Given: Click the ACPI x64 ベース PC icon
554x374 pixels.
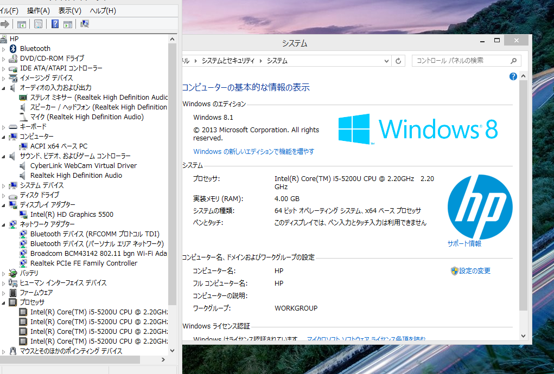Looking at the screenshot, I should point(23,146).
